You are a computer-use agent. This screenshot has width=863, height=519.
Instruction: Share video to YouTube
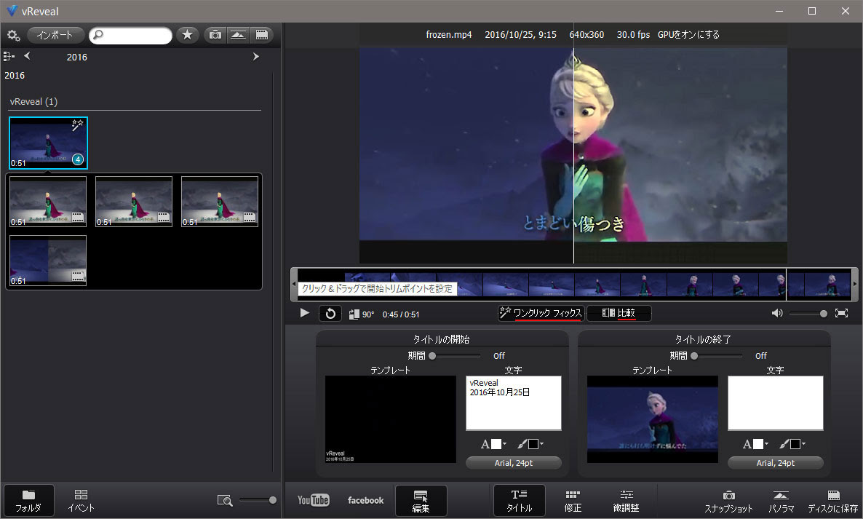313,500
